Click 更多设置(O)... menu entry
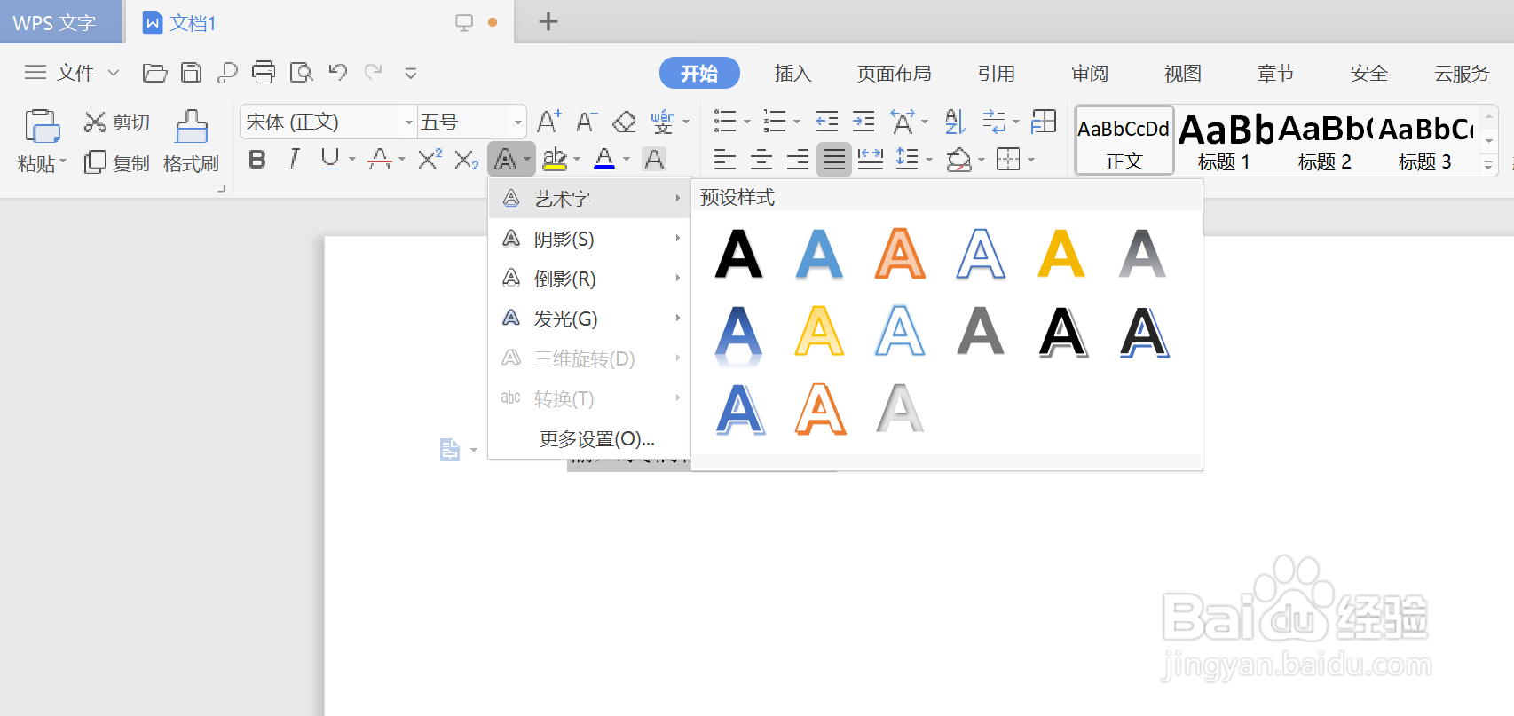The width and height of the screenshot is (1514, 716). [589, 438]
